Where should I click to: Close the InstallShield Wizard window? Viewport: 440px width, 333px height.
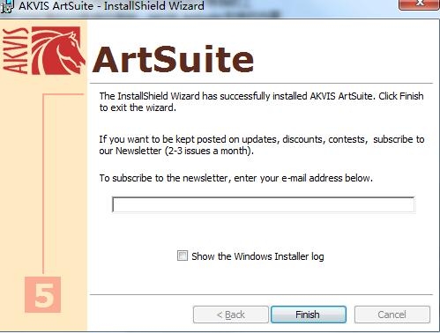419,4
